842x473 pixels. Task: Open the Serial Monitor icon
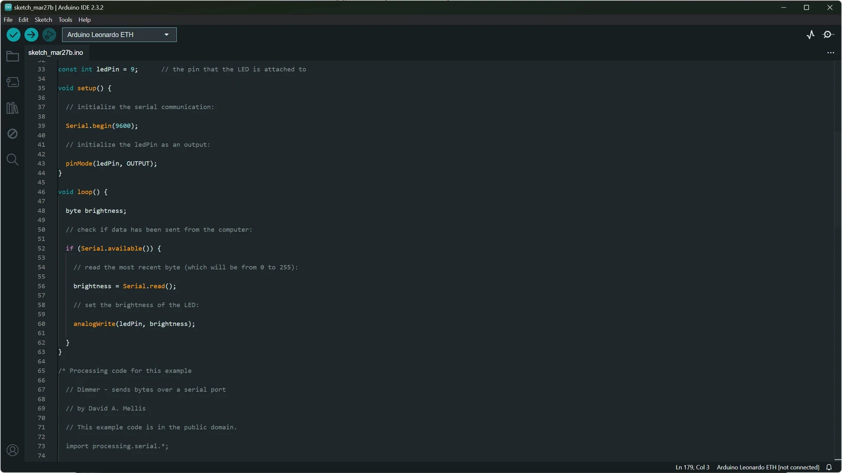point(828,35)
